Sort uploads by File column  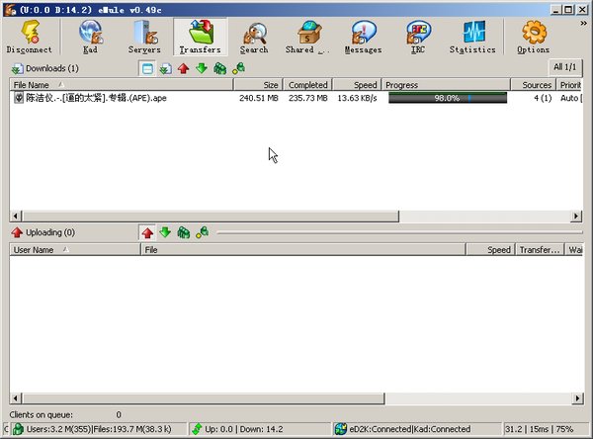(303, 250)
